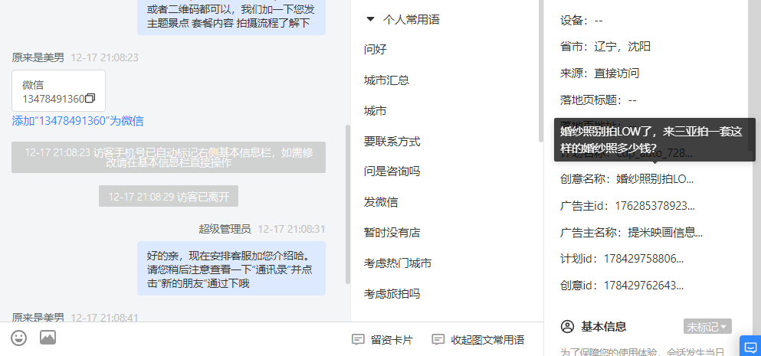Click the 收起图文常用语 icon
The height and width of the screenshot is (356, 761).
click(438, 339)
